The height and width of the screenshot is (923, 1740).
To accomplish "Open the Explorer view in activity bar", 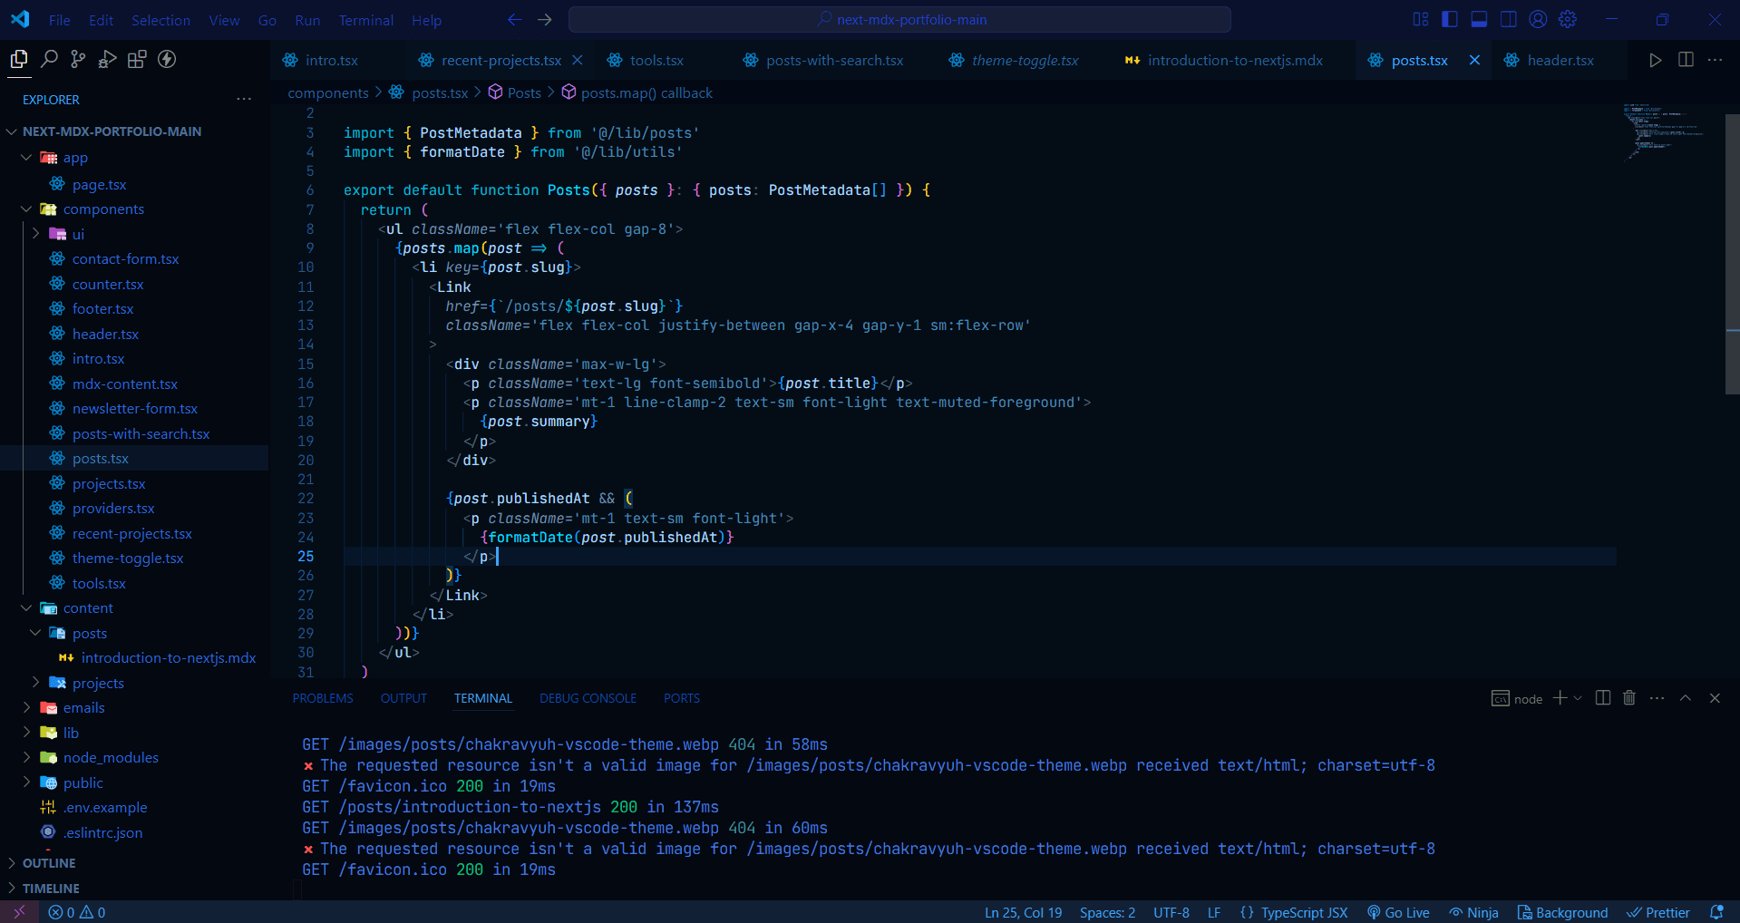I will 18,60.
